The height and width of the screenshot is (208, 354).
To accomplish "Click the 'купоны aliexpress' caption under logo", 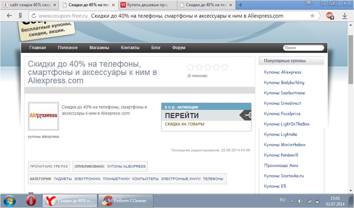I will pos(43,136).
